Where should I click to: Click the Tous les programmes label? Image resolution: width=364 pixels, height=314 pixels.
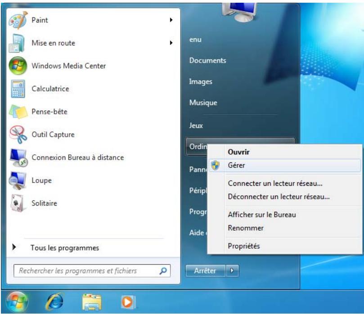[x=65, y=248]
